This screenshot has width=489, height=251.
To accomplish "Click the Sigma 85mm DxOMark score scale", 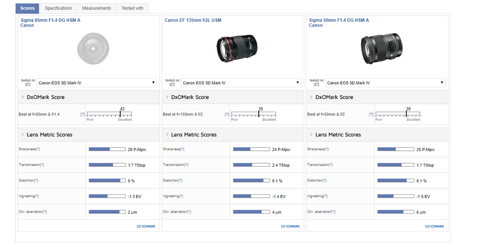I will 109,115.
